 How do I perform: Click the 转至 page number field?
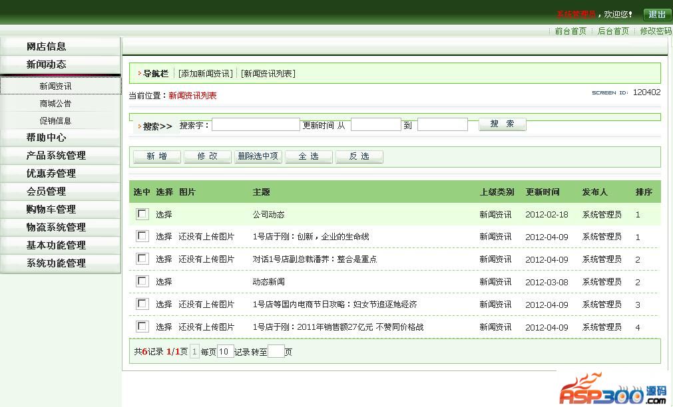[x=276, y=352]
